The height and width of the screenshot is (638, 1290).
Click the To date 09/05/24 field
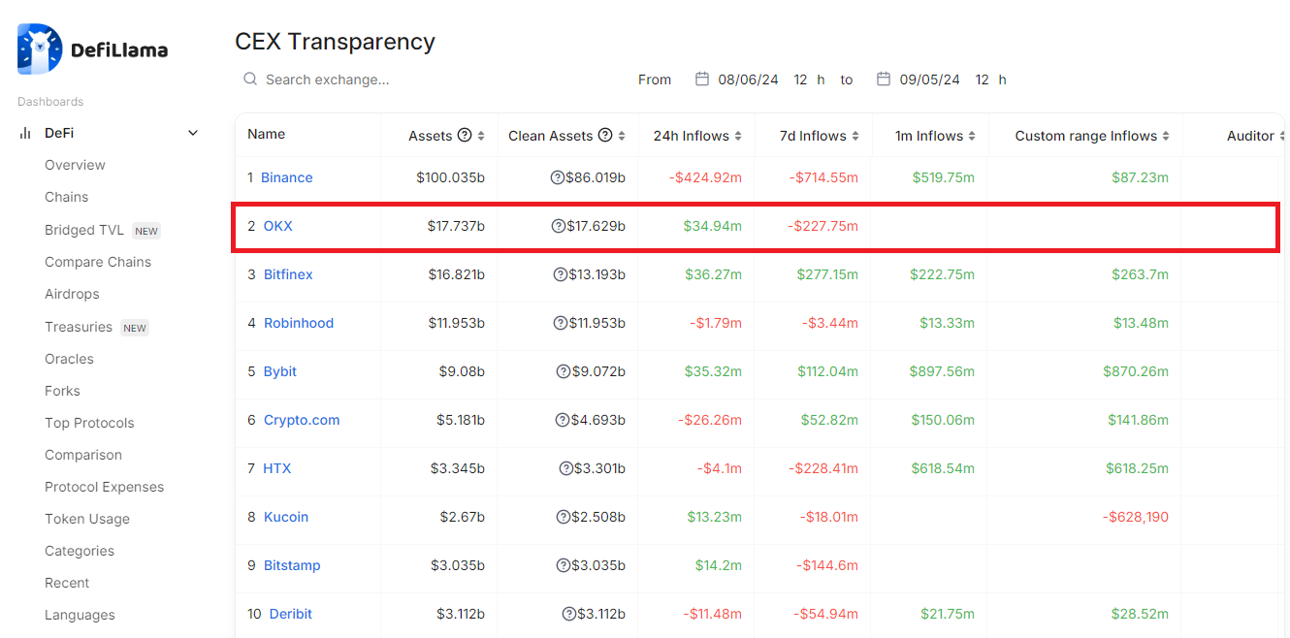pos(929,80)
